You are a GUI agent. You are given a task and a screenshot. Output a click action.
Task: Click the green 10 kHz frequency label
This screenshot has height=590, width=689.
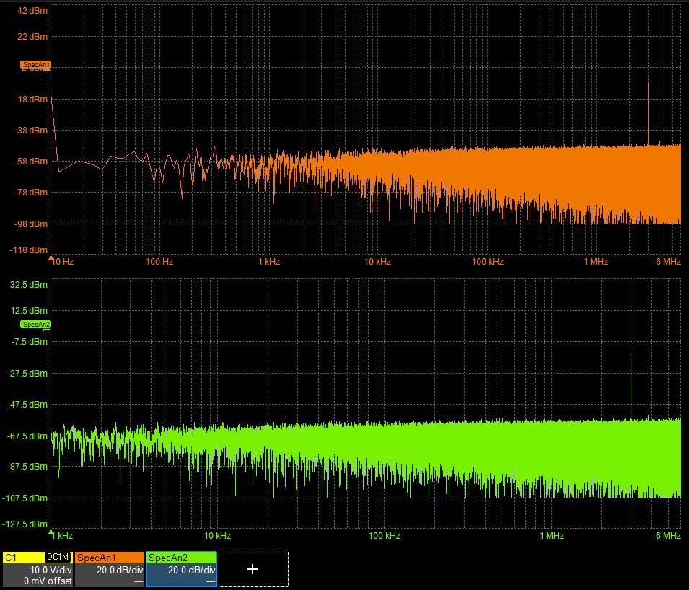(217, 535)
